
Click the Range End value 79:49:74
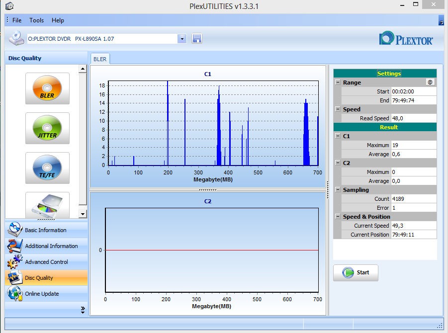tap(413, 100)
